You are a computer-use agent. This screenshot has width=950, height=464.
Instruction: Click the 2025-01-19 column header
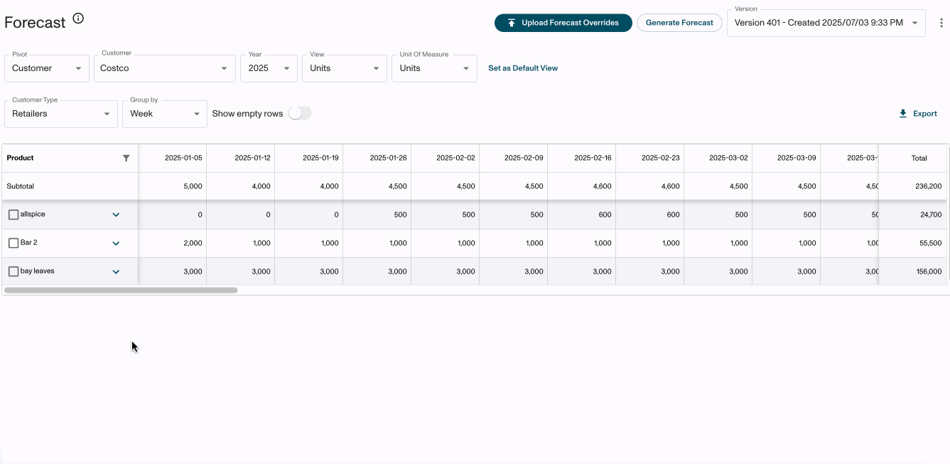[x=309, y=158]
